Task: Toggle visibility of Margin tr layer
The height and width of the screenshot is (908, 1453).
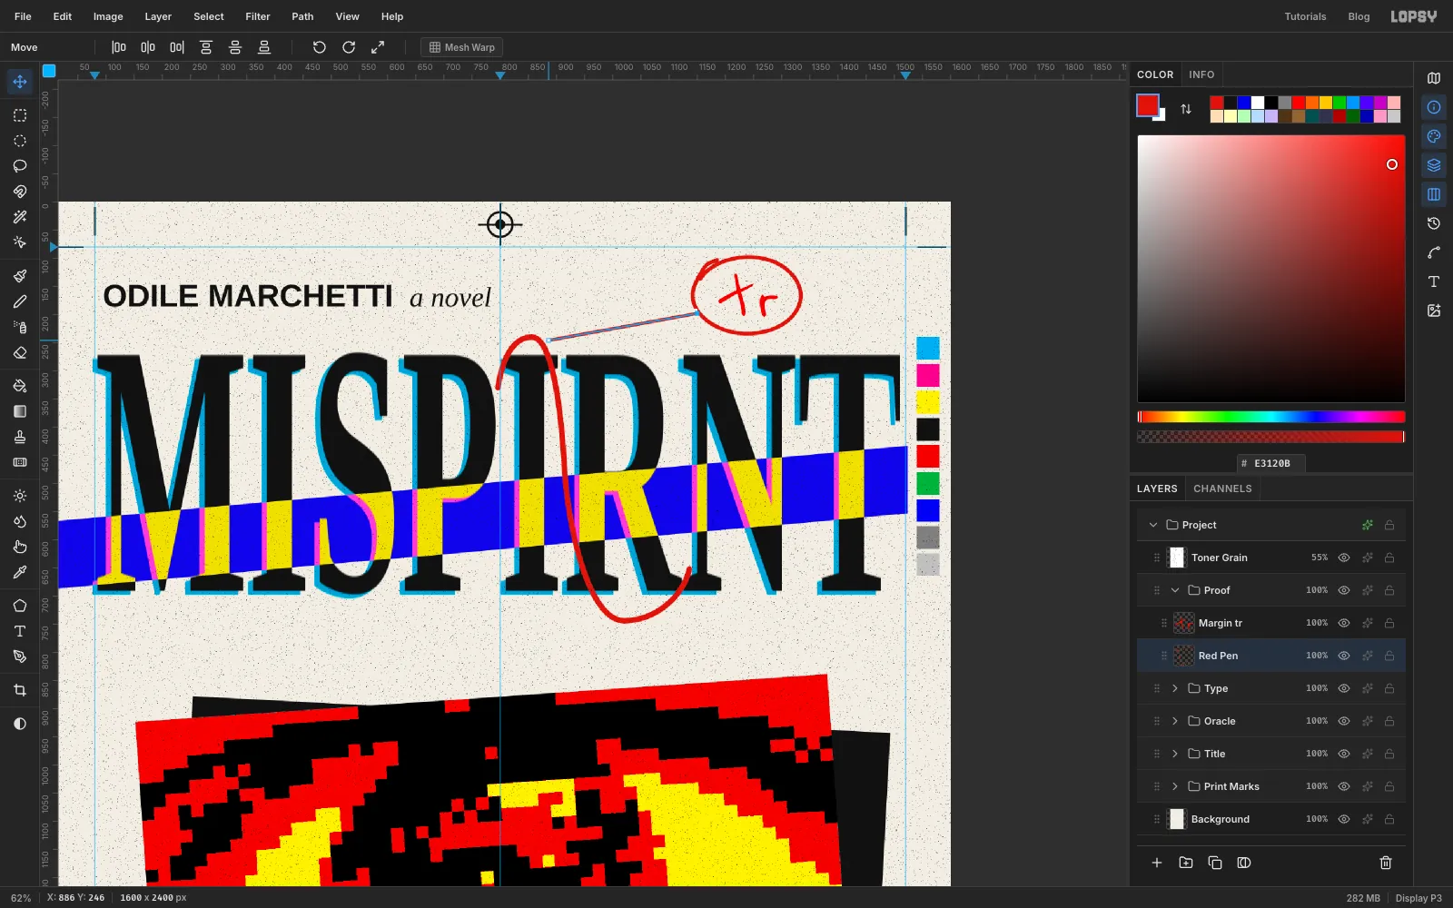Action: pos(1344,623)
